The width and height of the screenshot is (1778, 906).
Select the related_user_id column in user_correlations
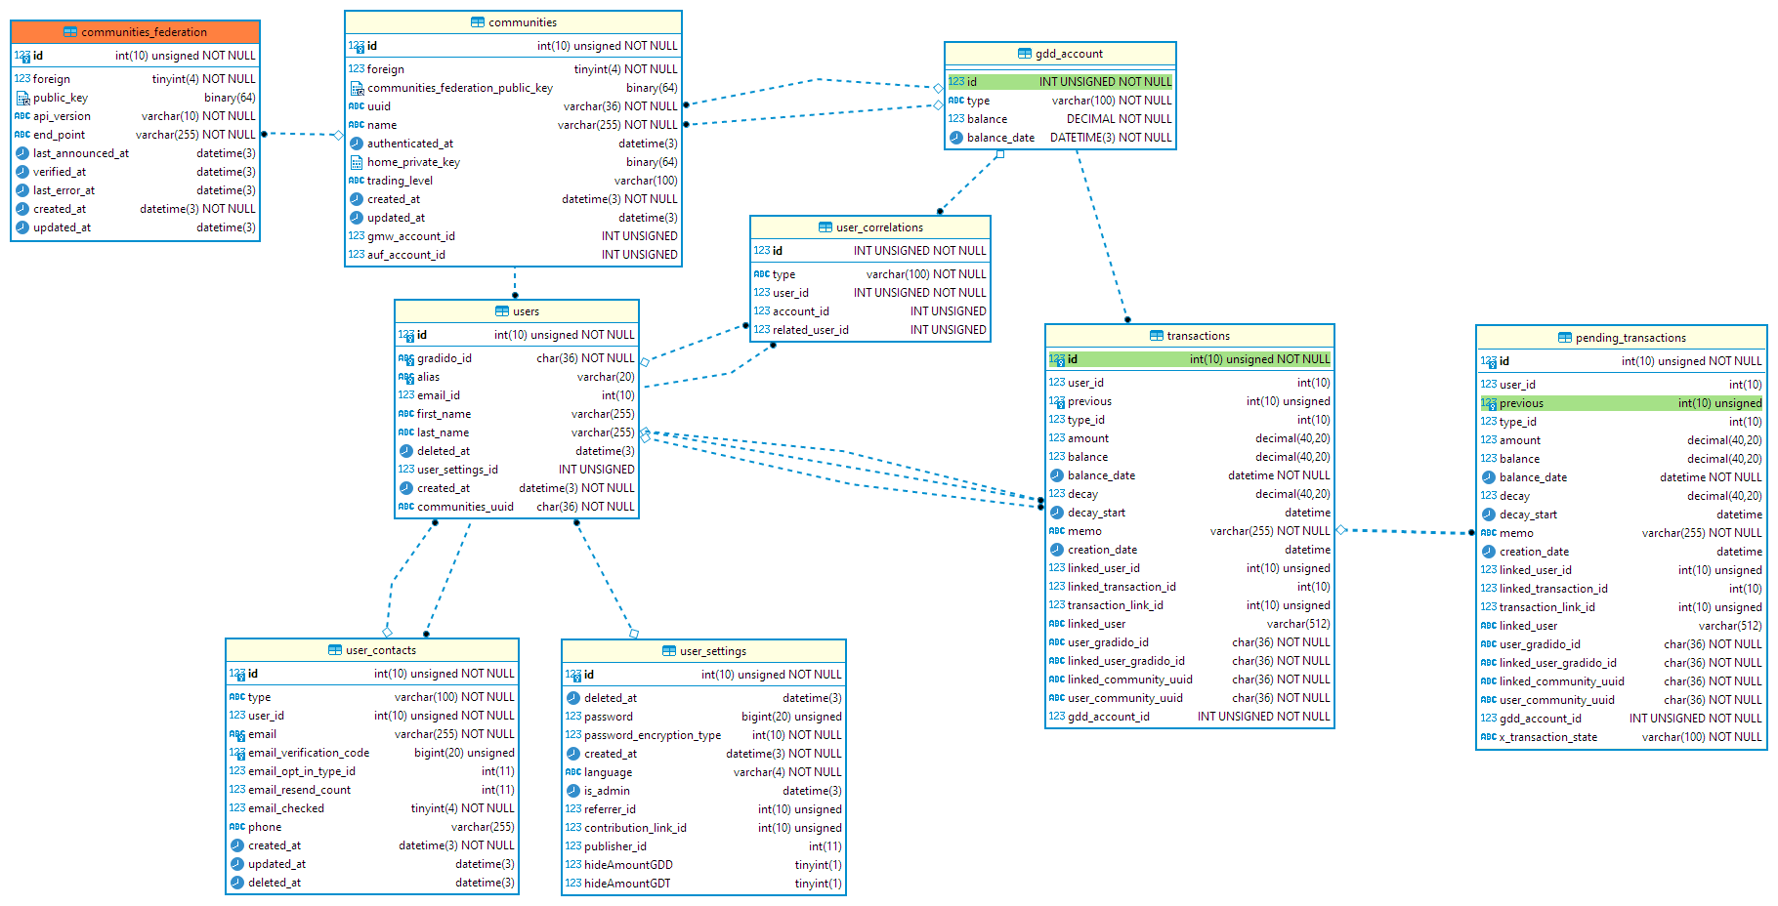[x=810, y=330]
